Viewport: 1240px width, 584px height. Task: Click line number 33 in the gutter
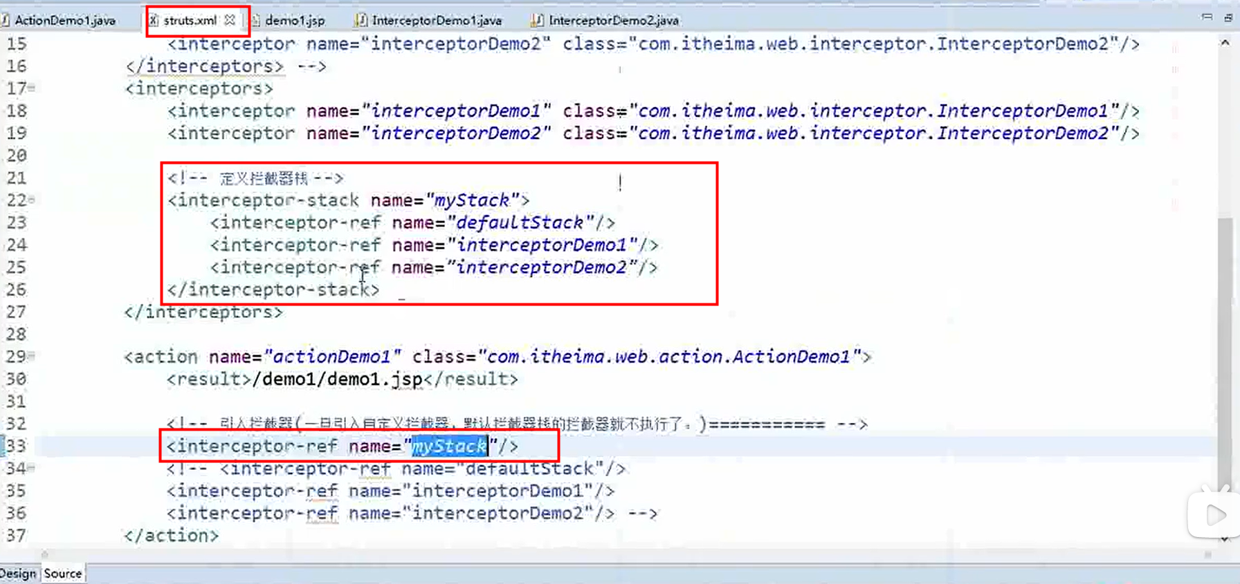pos(17,446)
